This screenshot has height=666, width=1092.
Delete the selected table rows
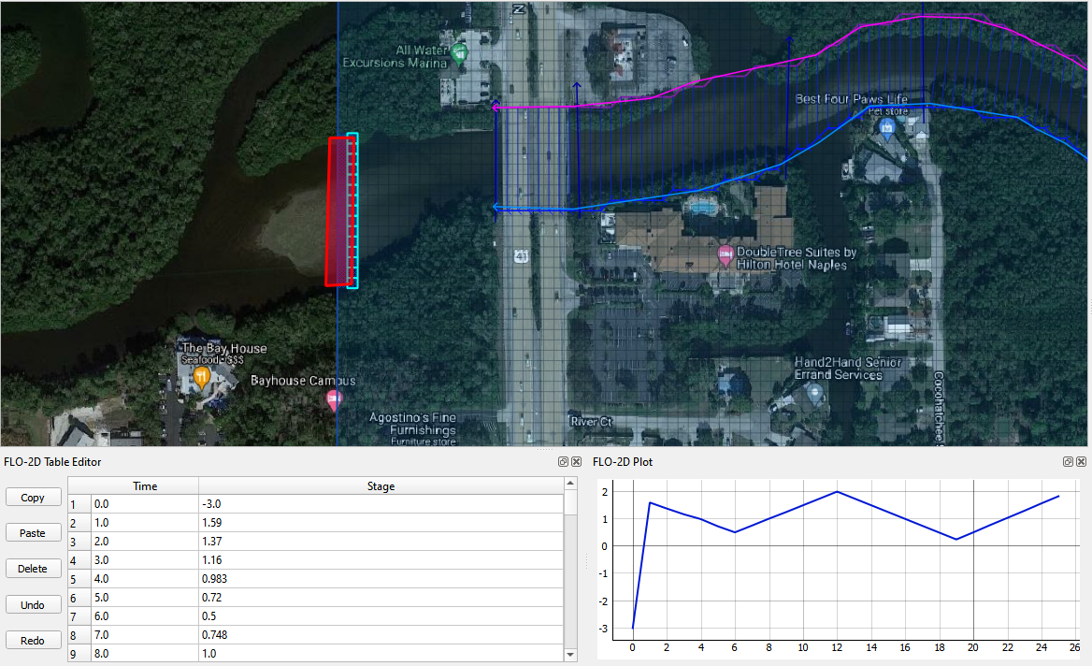(x=33, y=569)
